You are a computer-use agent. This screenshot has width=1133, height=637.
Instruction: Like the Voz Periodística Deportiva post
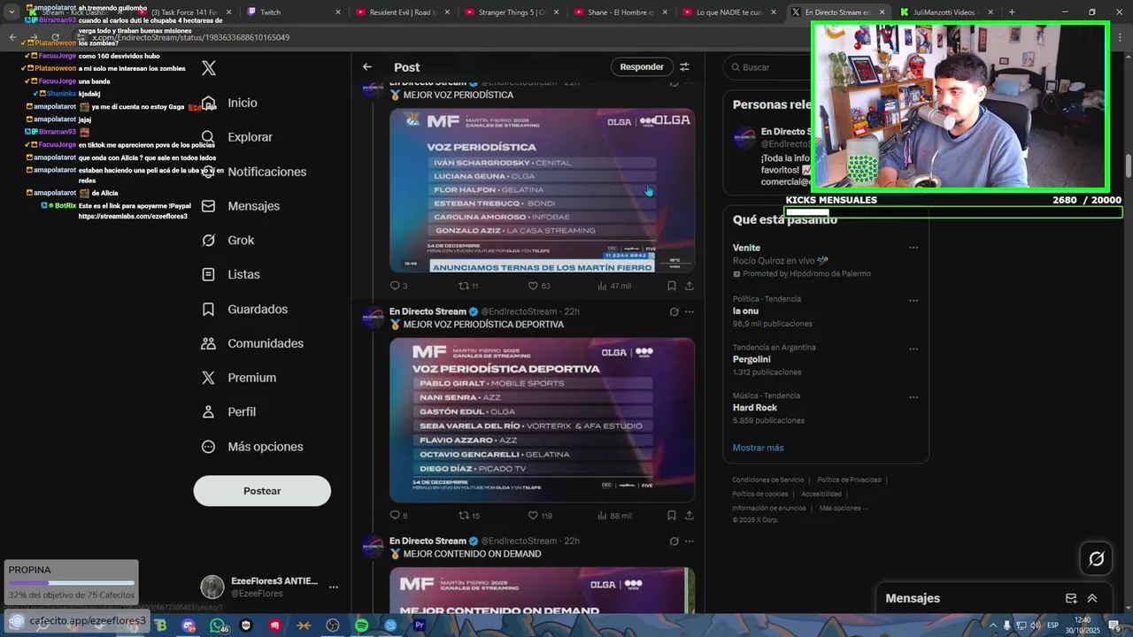tap(540, 516)
